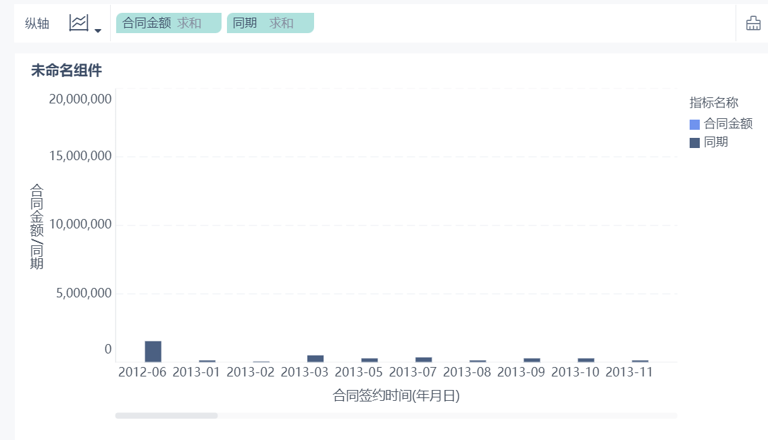768x440 pixels.
Task: Open the 合同金额 求和 field pill
Action: pos(168,23)
